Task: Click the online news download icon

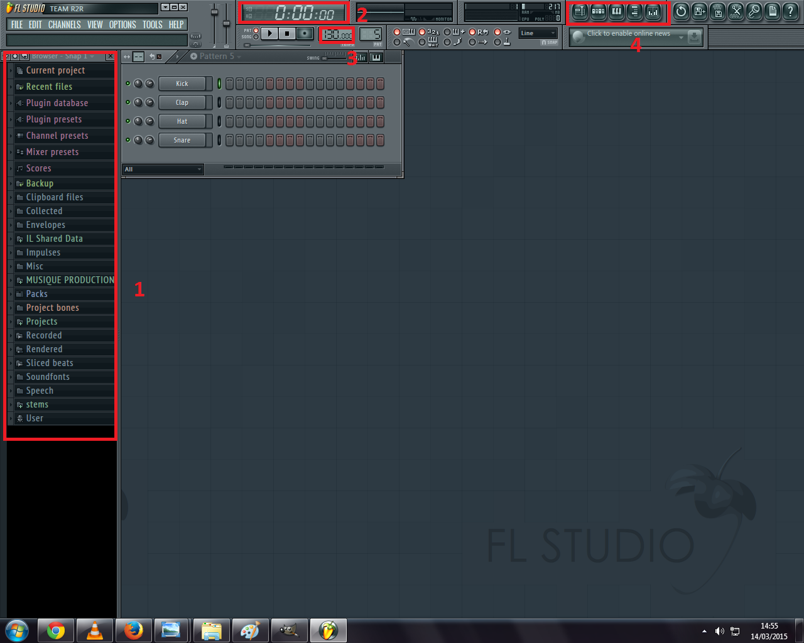Action: (694, 37)
